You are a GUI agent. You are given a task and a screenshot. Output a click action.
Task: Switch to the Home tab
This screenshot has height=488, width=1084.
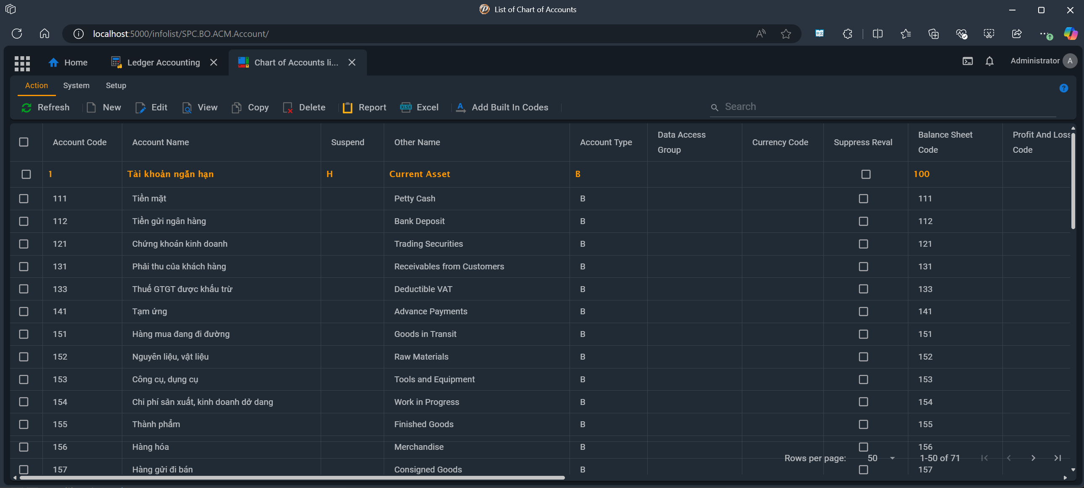tap(68, 63)
